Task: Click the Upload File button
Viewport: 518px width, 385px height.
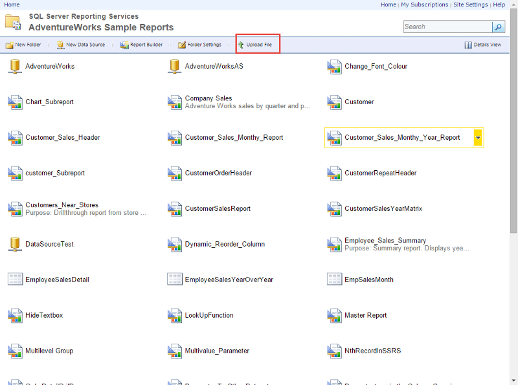Action: [256, 45]
